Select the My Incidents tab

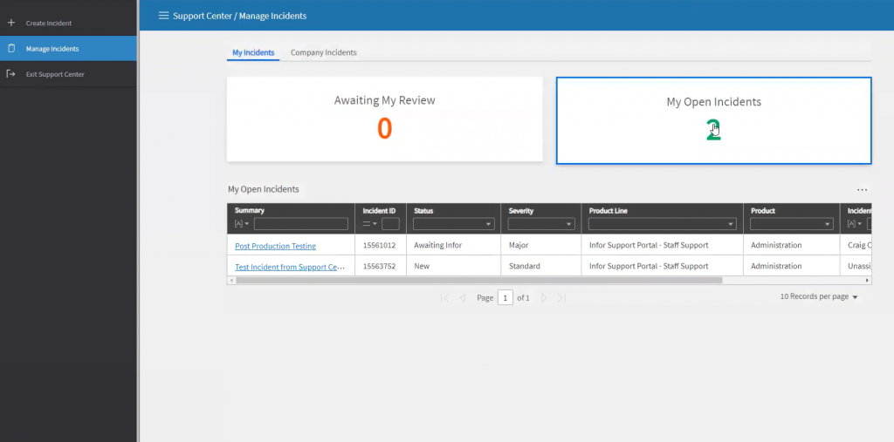(253, 52)
